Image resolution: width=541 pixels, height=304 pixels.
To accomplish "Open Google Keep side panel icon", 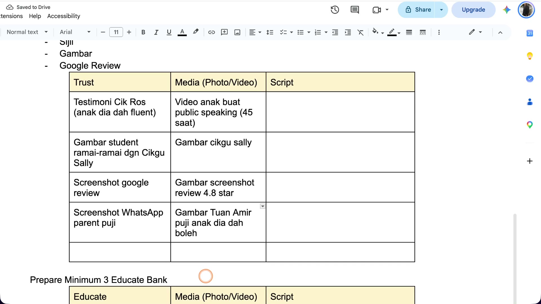I will [x=530, y=56].
